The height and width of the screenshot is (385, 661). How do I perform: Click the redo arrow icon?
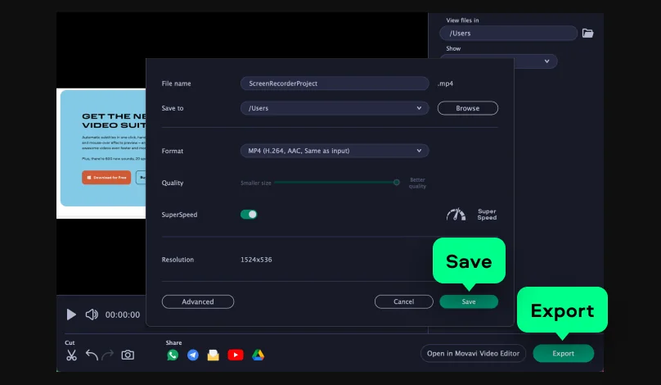108,355
